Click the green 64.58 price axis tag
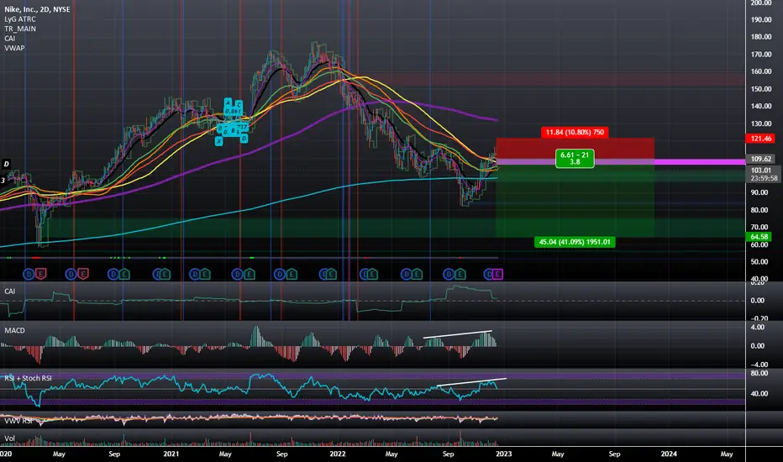Viewport: 783px width, 462px height. coord(759,237)
